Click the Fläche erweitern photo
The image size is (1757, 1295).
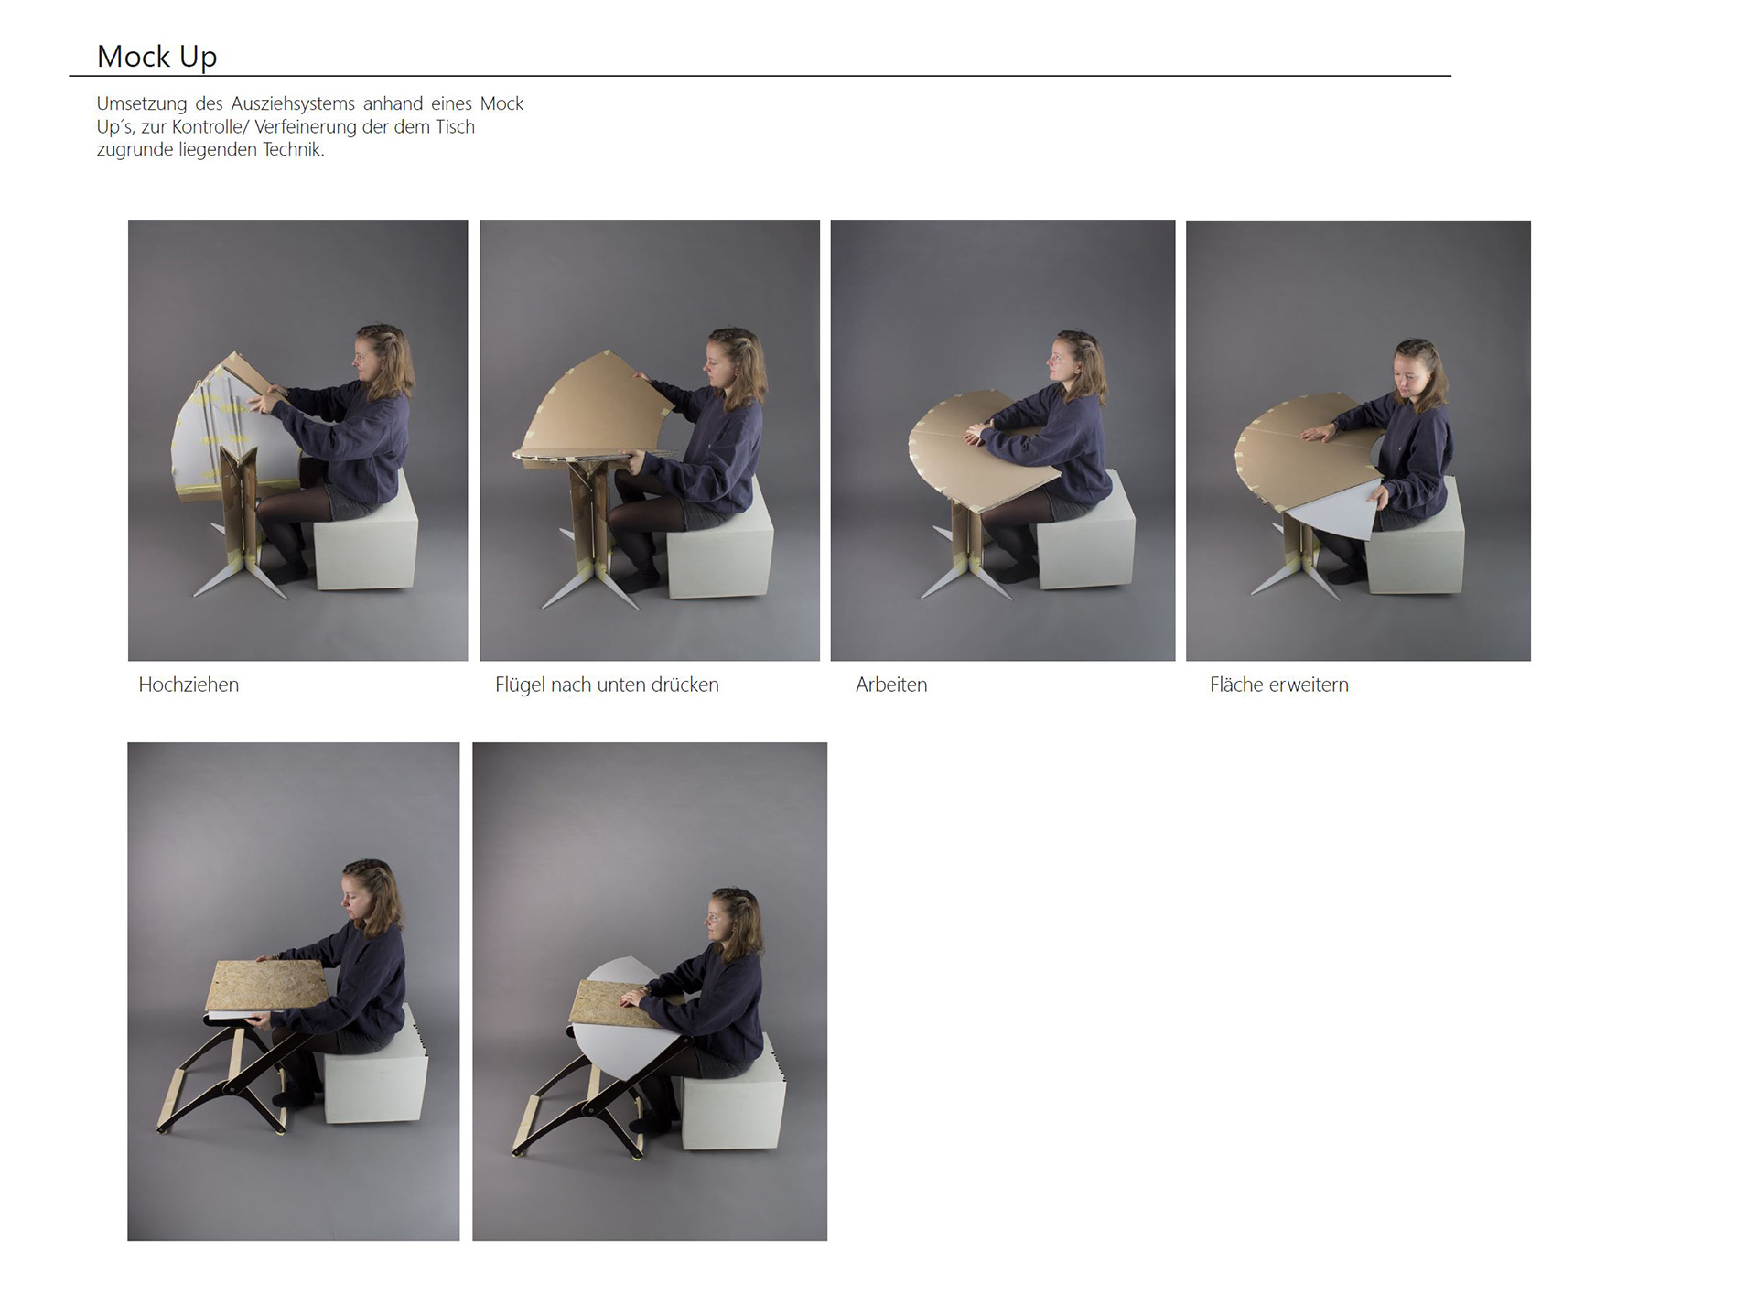1358,440
